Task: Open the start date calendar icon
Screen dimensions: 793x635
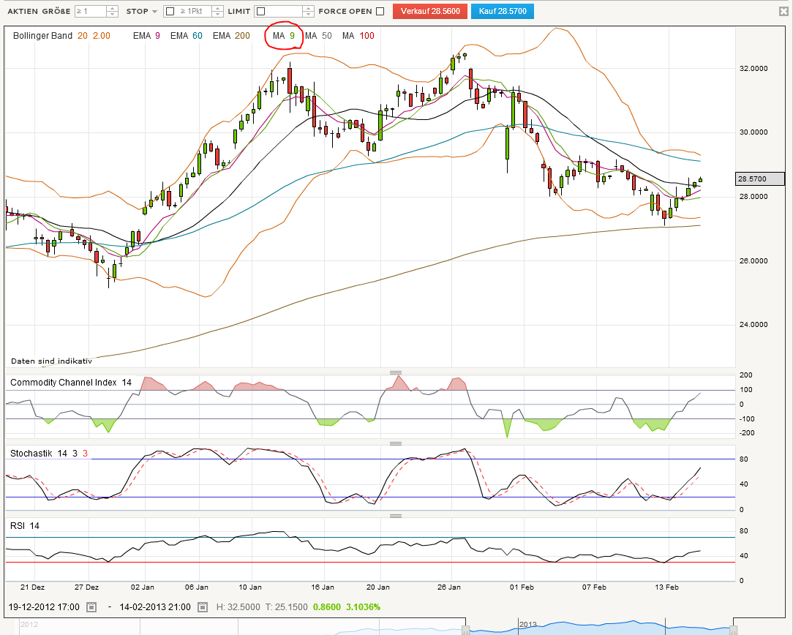Action: click(91, 606)
